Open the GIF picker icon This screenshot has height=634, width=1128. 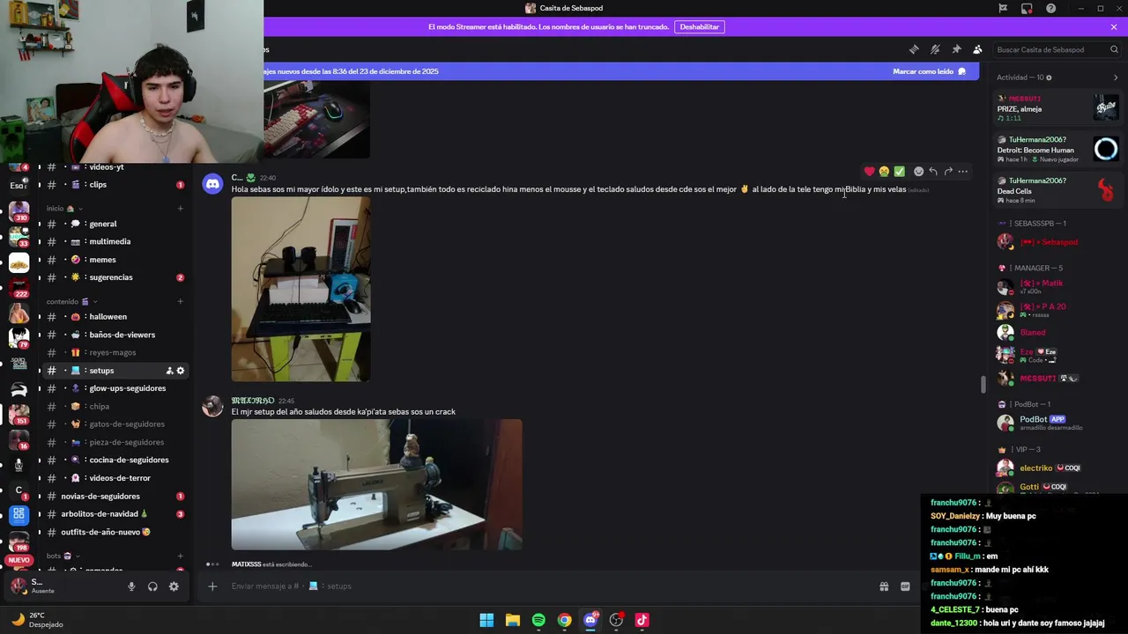coord(905,586)
